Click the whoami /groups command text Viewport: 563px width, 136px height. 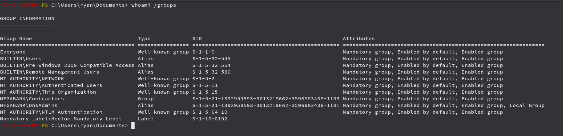coord(153,5)
